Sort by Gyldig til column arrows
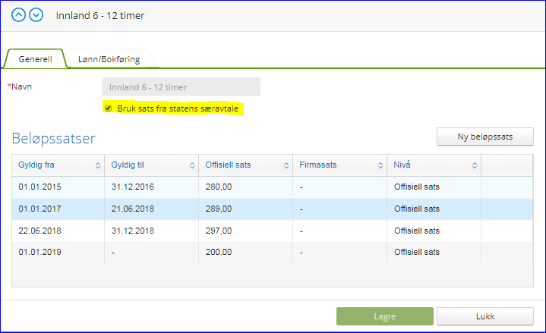This screenshot has width=546, height=333. coord(192,165)
